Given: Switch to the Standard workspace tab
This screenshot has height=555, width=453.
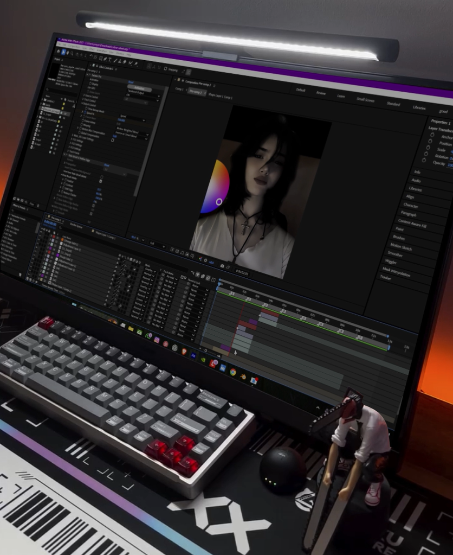Looking at the screenshot, I should pyautogui.click(x=393, y=104).
